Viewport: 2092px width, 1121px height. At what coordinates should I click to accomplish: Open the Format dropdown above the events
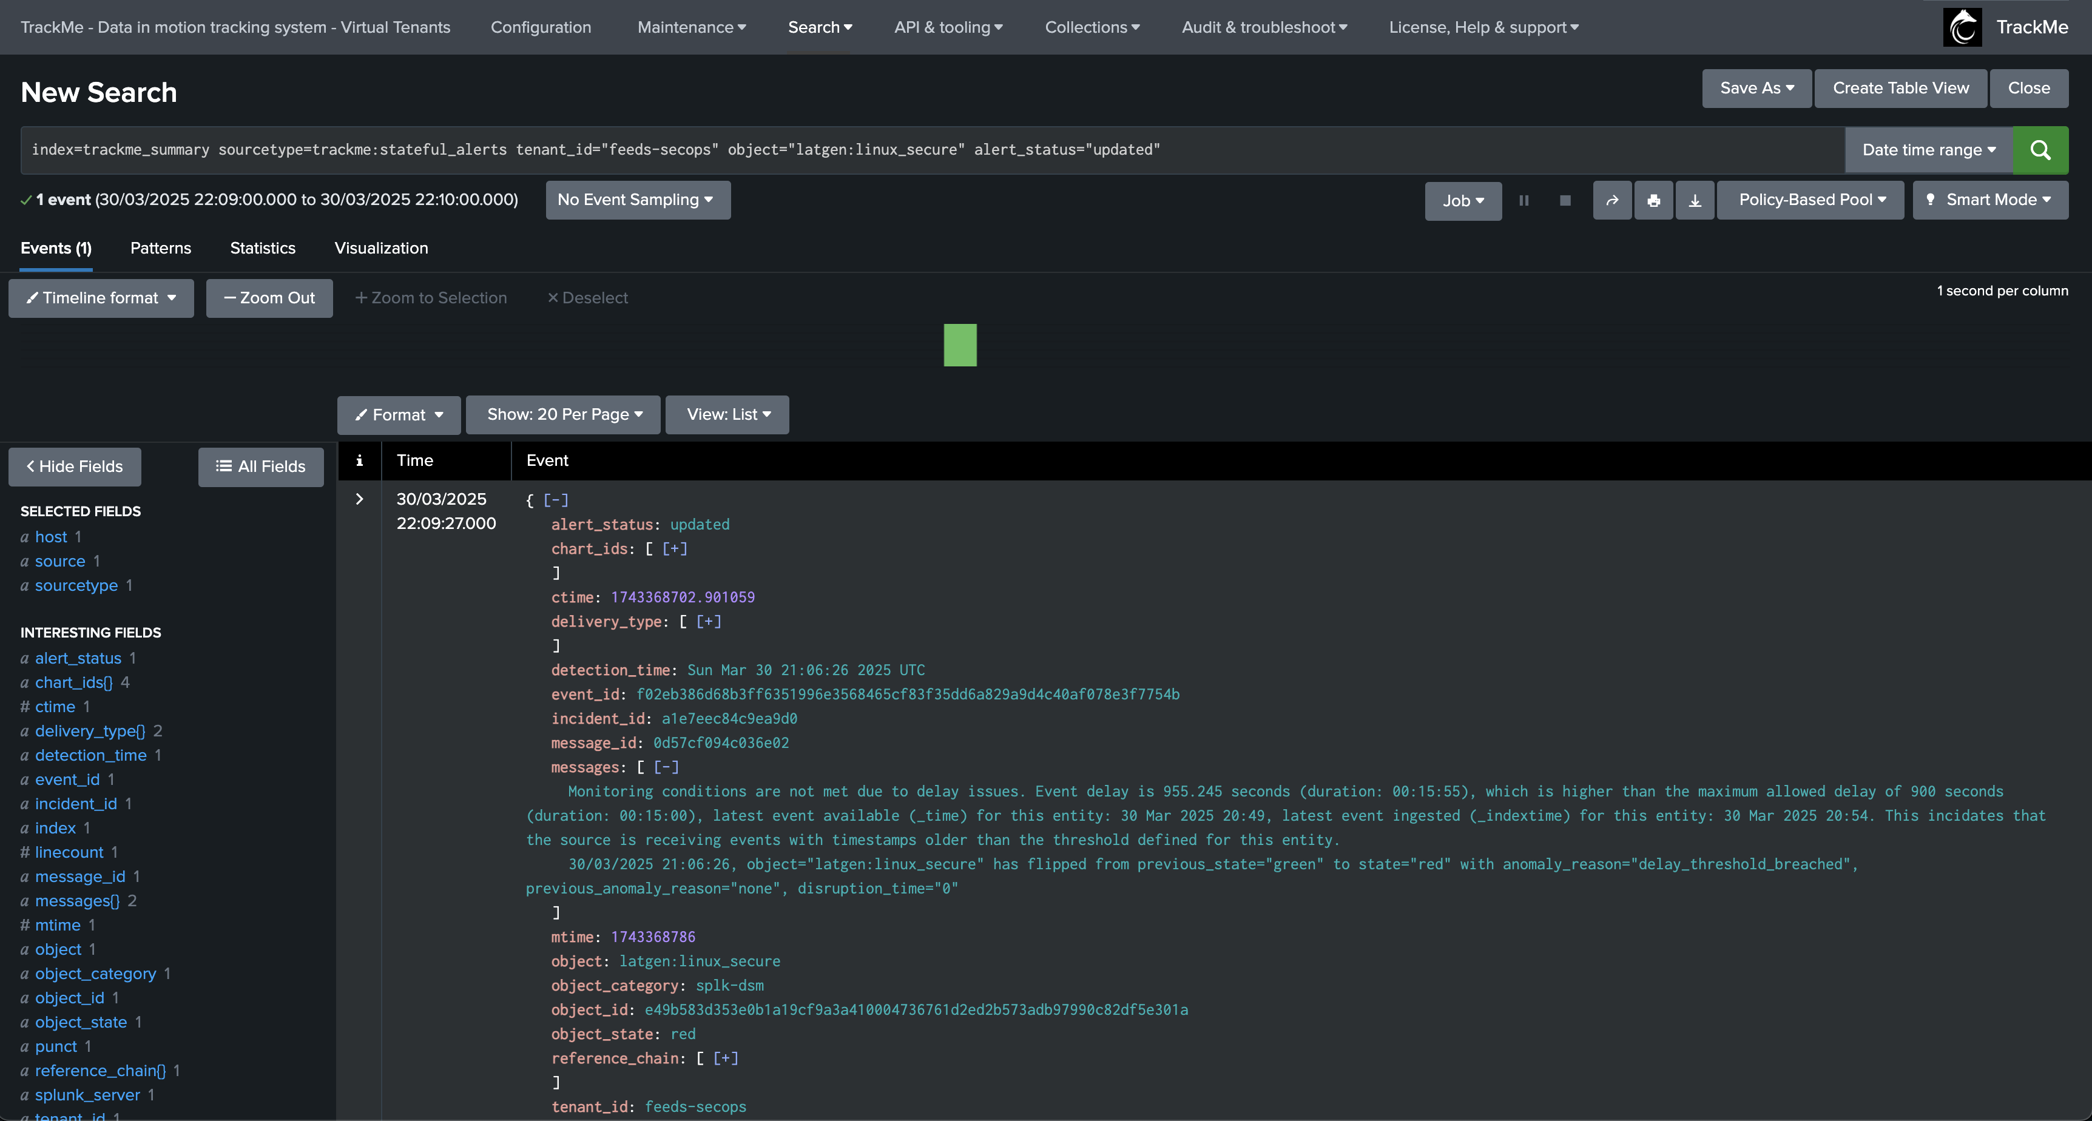coord(399,415)
